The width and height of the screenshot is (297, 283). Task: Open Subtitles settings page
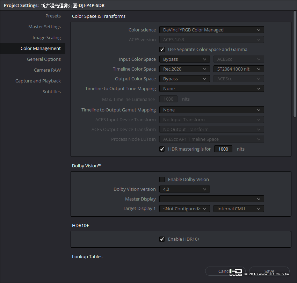click(x=51, y=92)
